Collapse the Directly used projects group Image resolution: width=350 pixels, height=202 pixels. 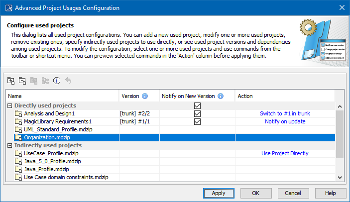click(x=10, y=106)
